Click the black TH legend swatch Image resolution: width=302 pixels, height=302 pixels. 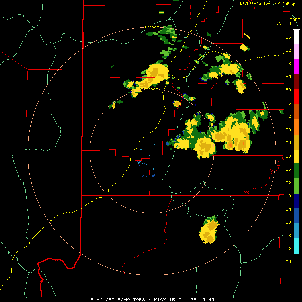(296, 261)
